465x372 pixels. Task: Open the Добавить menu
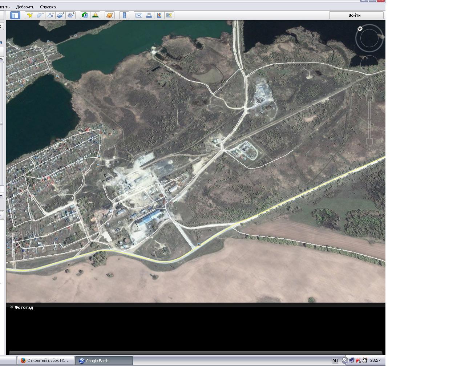pyautogui.click(x=25, y=7)
